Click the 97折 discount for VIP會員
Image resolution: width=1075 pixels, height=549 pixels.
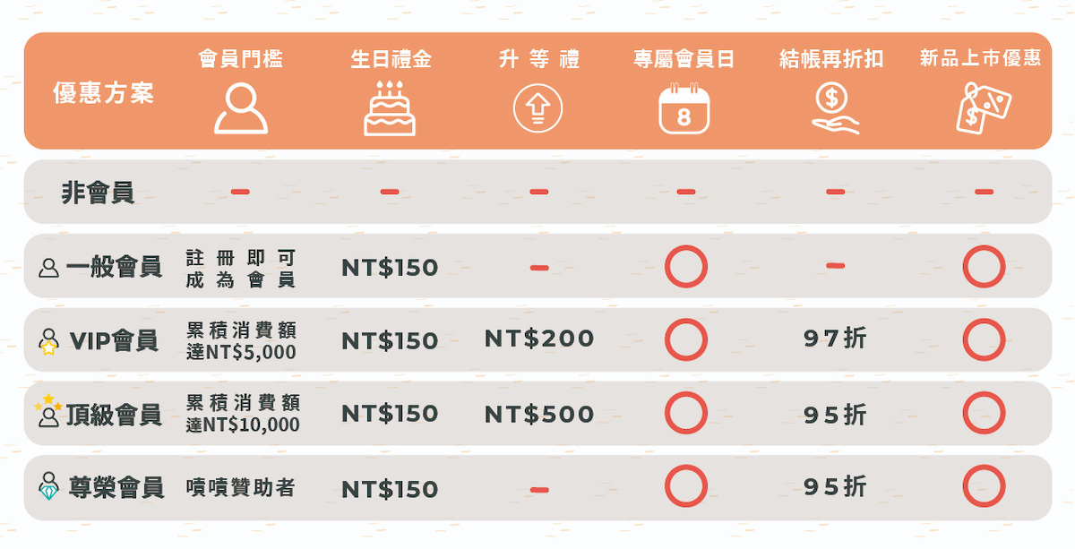[x=835, y=339]
